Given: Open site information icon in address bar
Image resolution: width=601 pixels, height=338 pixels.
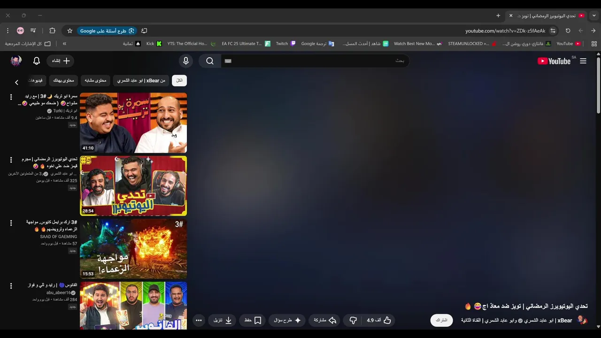Looking at the screenshot, I should click(x=553, y=31).
